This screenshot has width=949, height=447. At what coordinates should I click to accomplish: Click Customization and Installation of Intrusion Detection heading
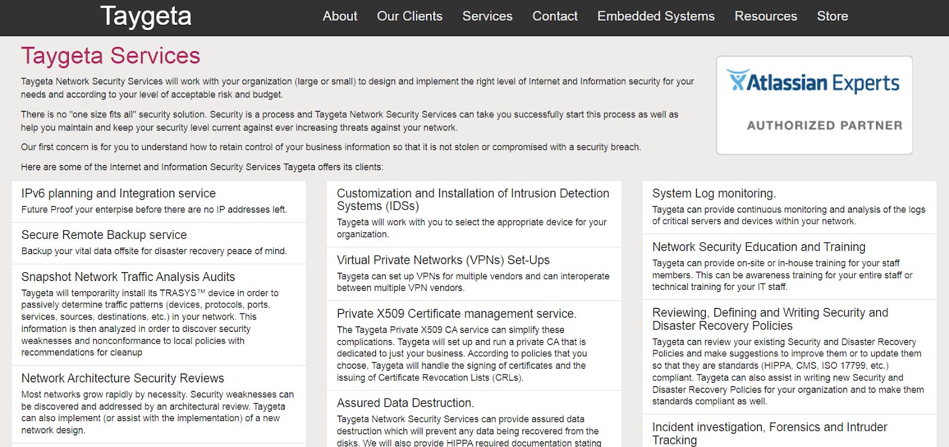click(473, 200)
